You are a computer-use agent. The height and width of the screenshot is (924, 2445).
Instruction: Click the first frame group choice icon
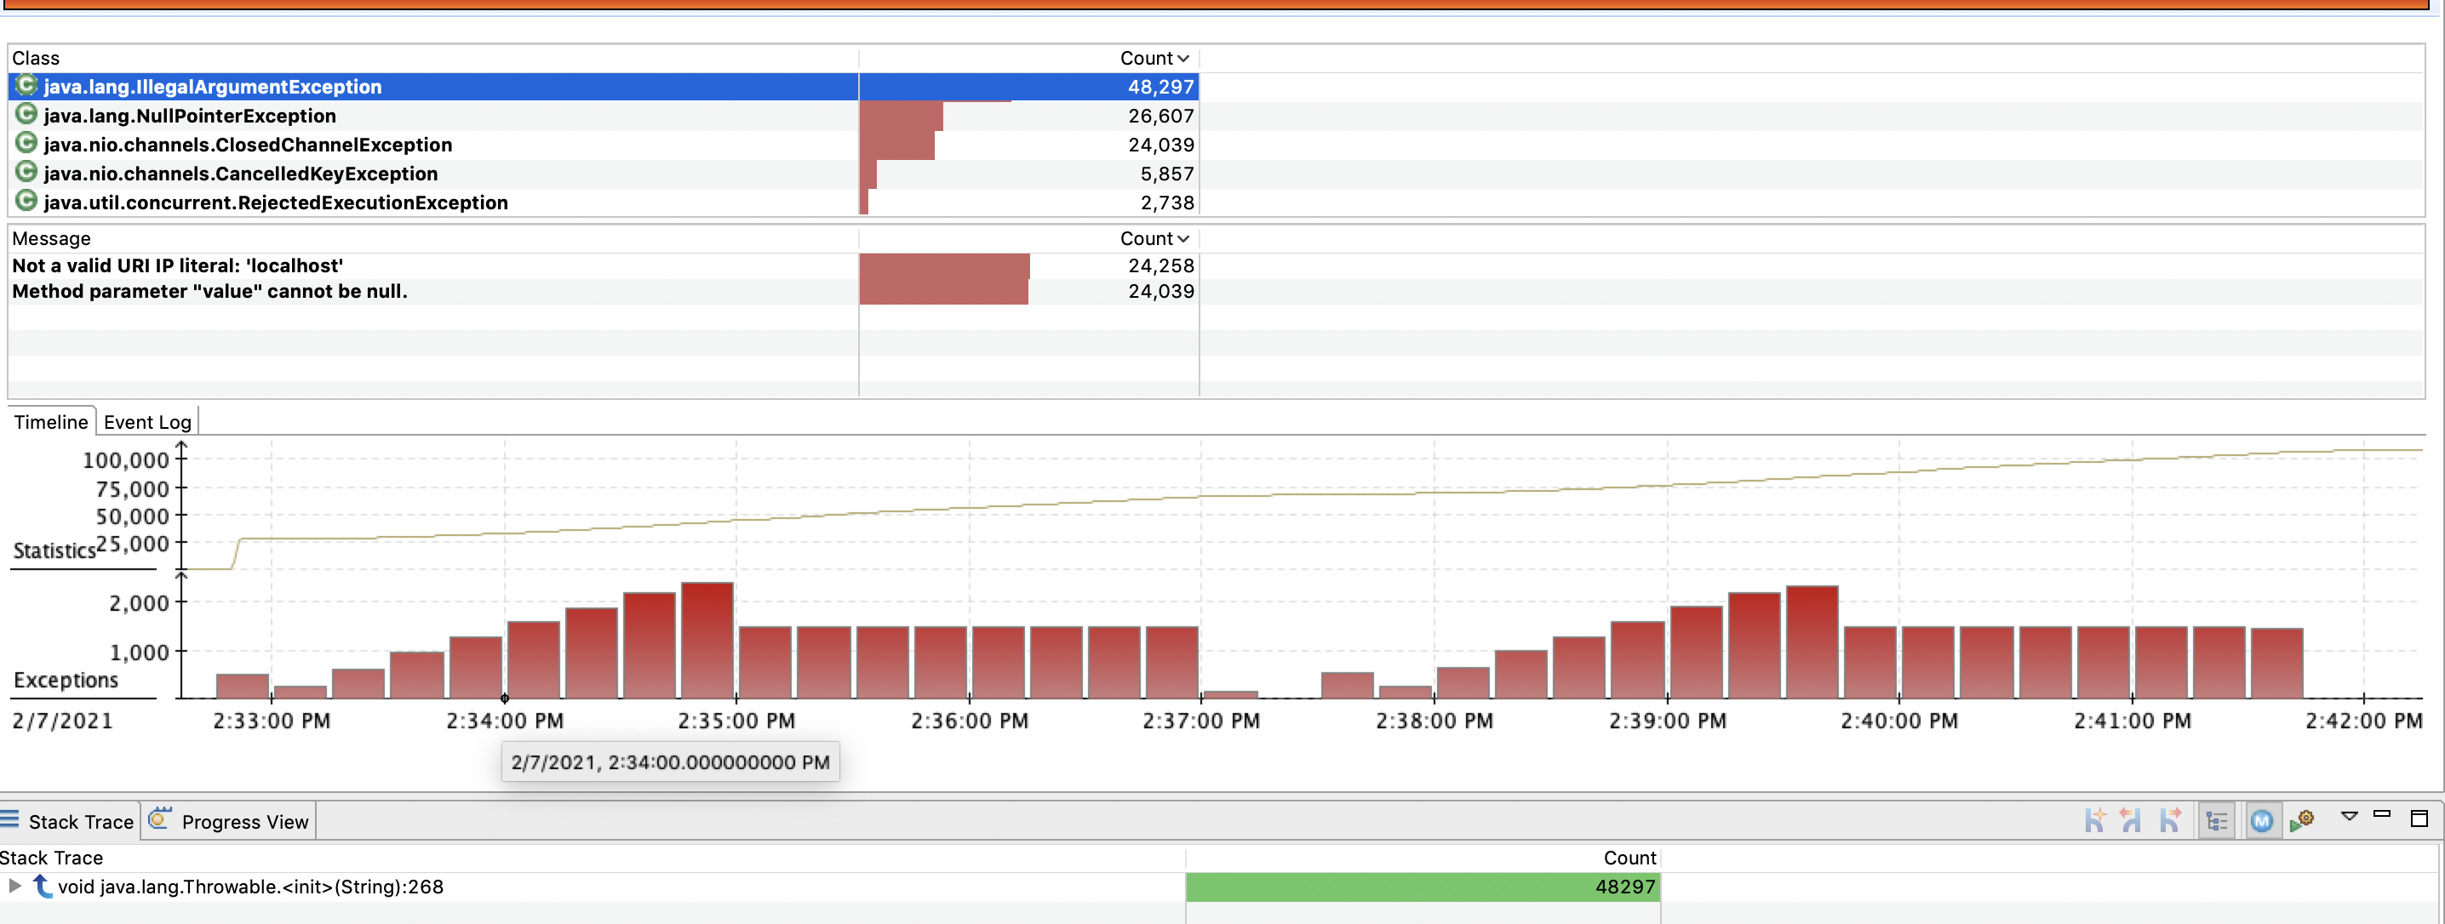tap(2095, 820)
